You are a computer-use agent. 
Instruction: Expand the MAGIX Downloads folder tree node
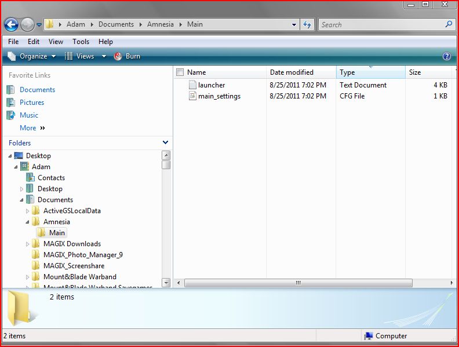[x=28, y=244]
